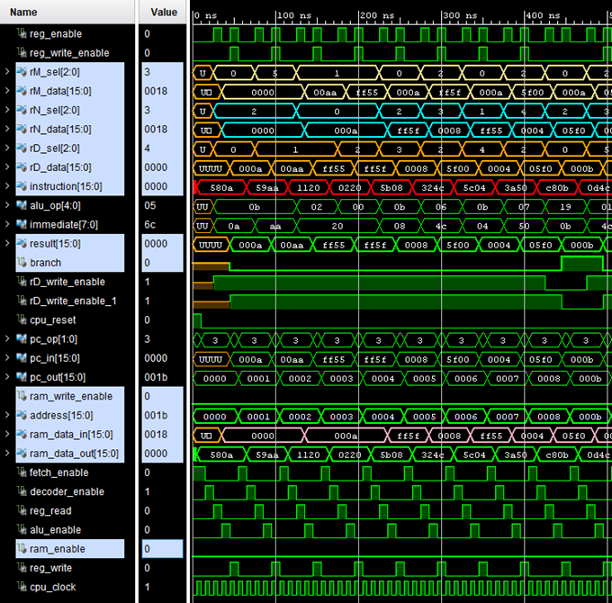
Task: Click the pc_op bus icon
Action: click(22, 338)
